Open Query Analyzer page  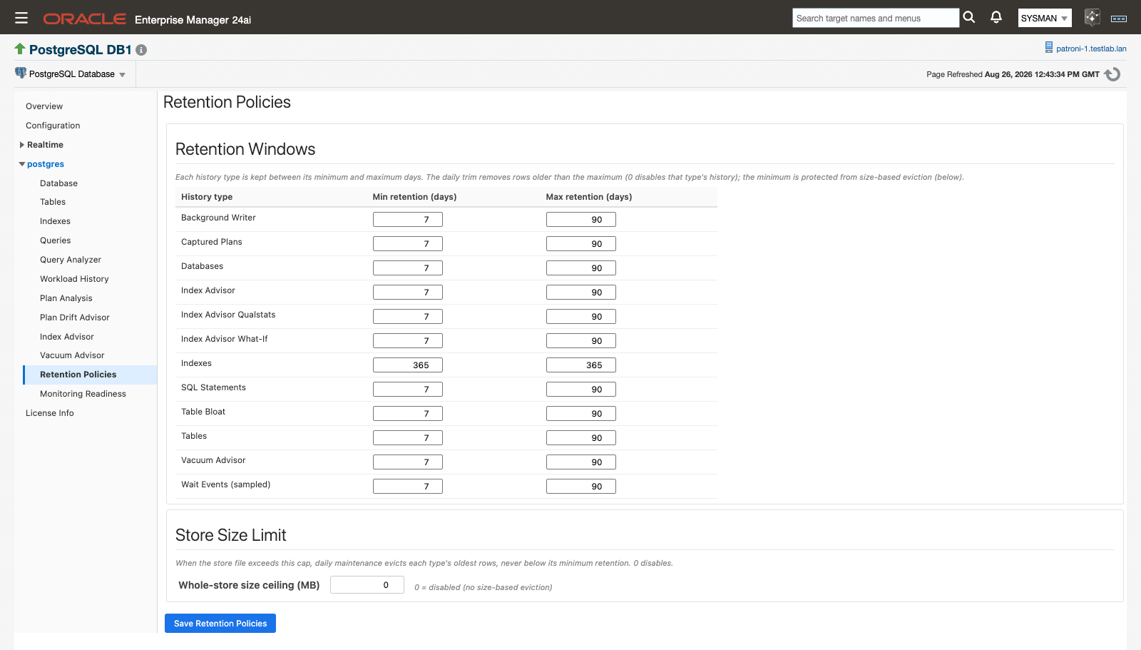pos(71,260)
